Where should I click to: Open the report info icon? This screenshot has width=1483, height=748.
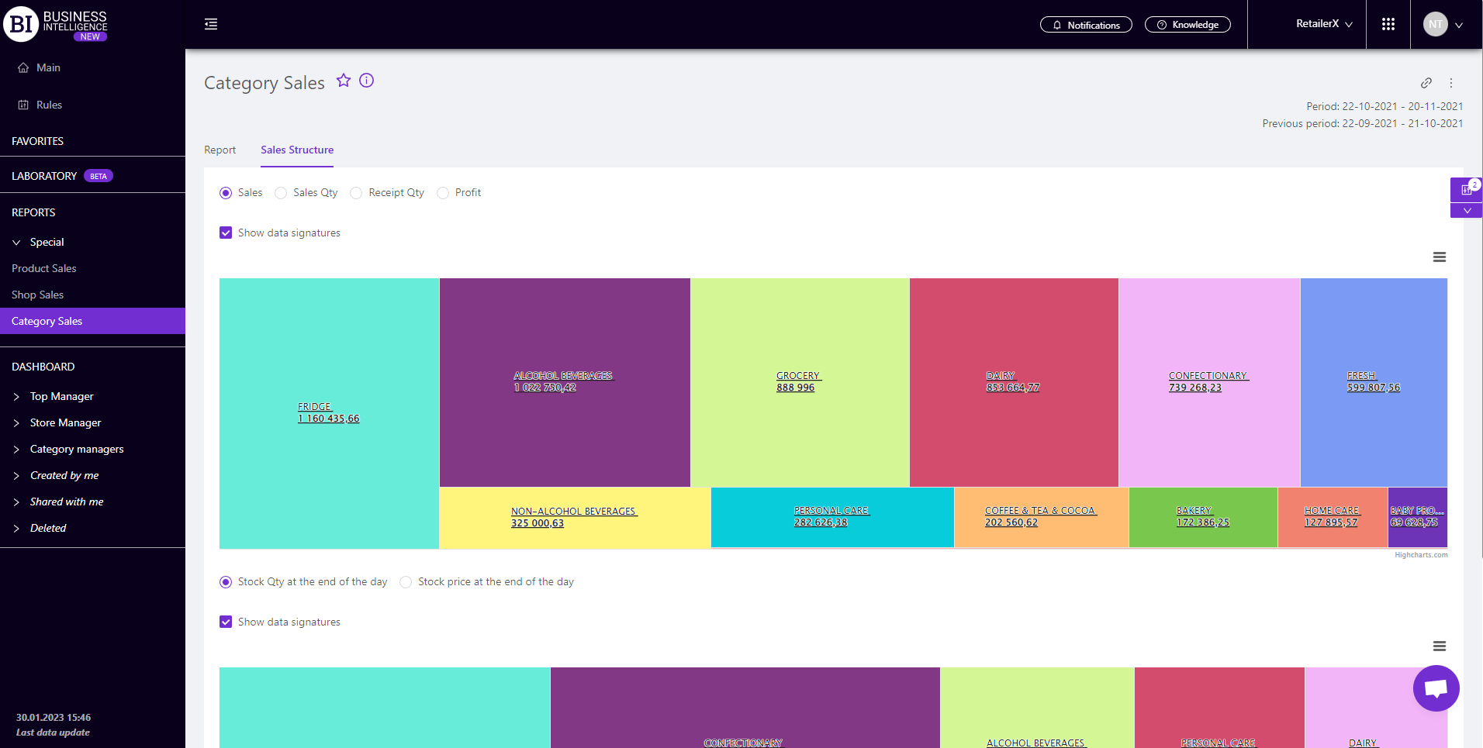[x=367, y=81]
